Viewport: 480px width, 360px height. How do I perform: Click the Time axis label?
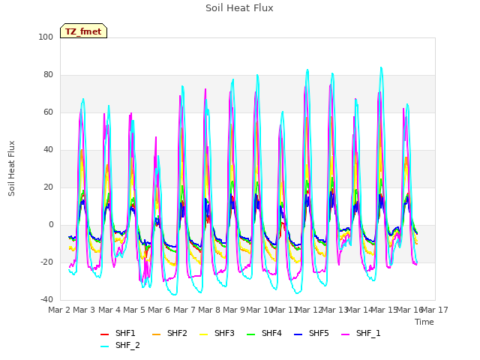(424, 322)
